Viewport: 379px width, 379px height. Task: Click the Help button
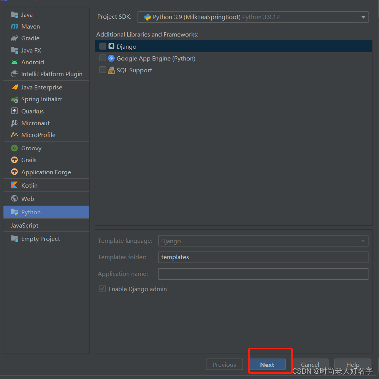pos(353,365)
